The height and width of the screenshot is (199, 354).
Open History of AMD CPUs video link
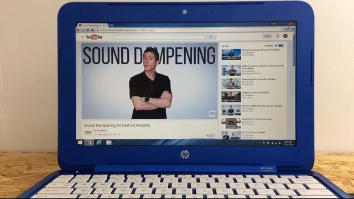(x=262, y=106)
